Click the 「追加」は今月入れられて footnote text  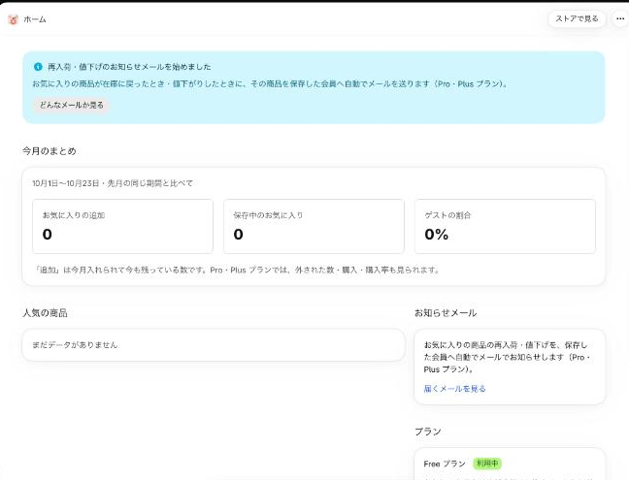pyautogui.click(x=237, y=270)
